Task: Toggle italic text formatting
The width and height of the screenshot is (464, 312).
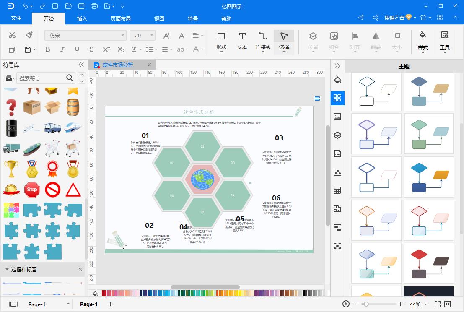Action: tap(62, 49)
